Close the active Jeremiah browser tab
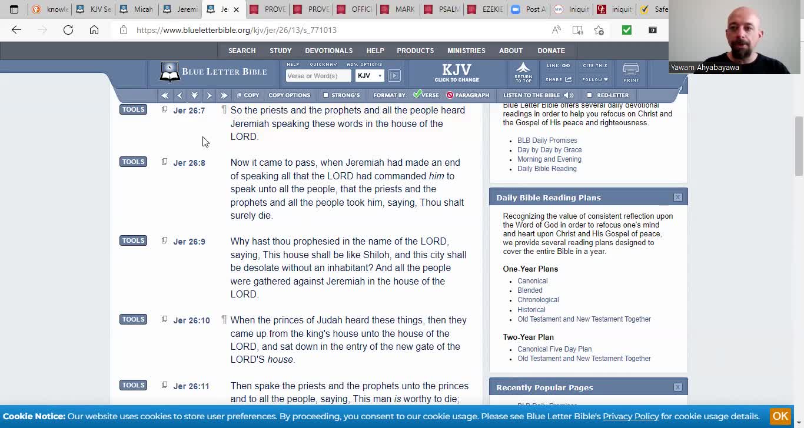 (x=236, y=9)
